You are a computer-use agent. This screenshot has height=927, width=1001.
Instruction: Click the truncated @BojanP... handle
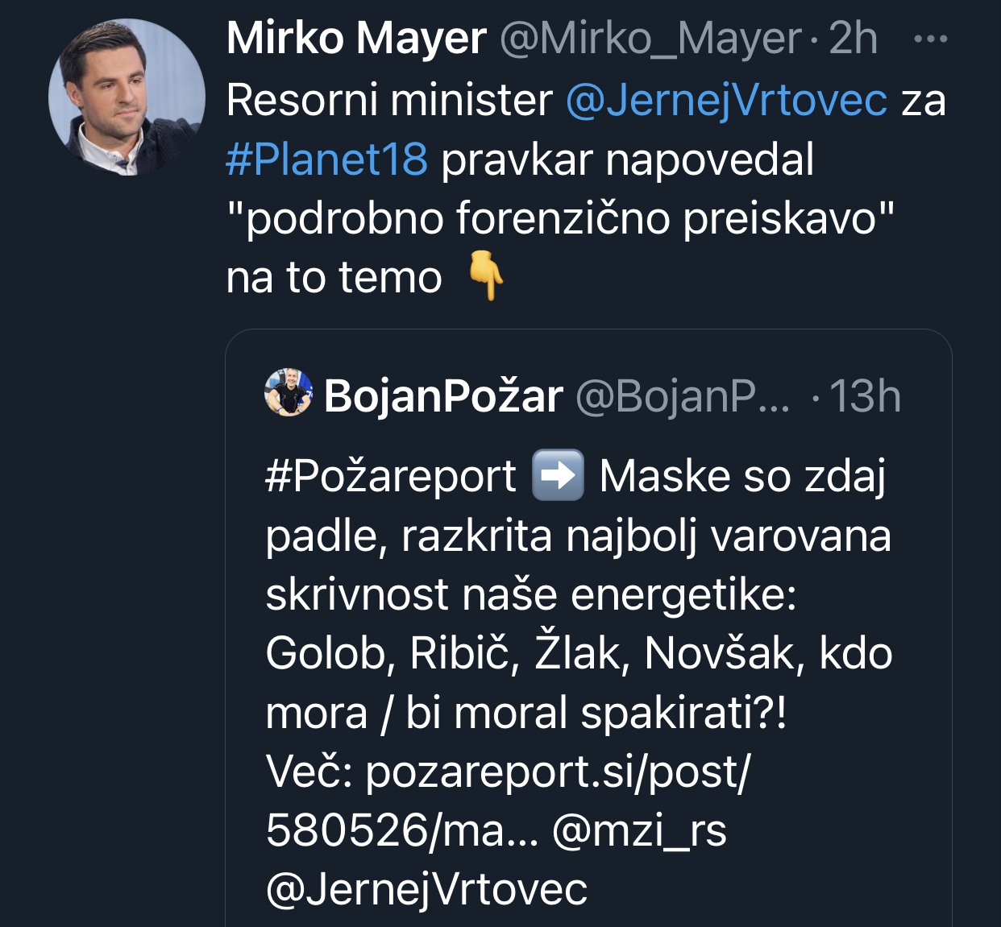[x=683, y=396]
